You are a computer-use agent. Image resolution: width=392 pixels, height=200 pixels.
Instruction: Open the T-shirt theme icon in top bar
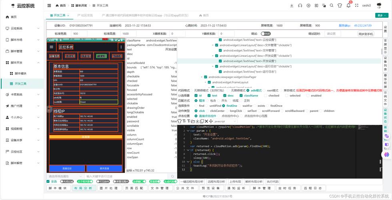[x=340, y=6]
